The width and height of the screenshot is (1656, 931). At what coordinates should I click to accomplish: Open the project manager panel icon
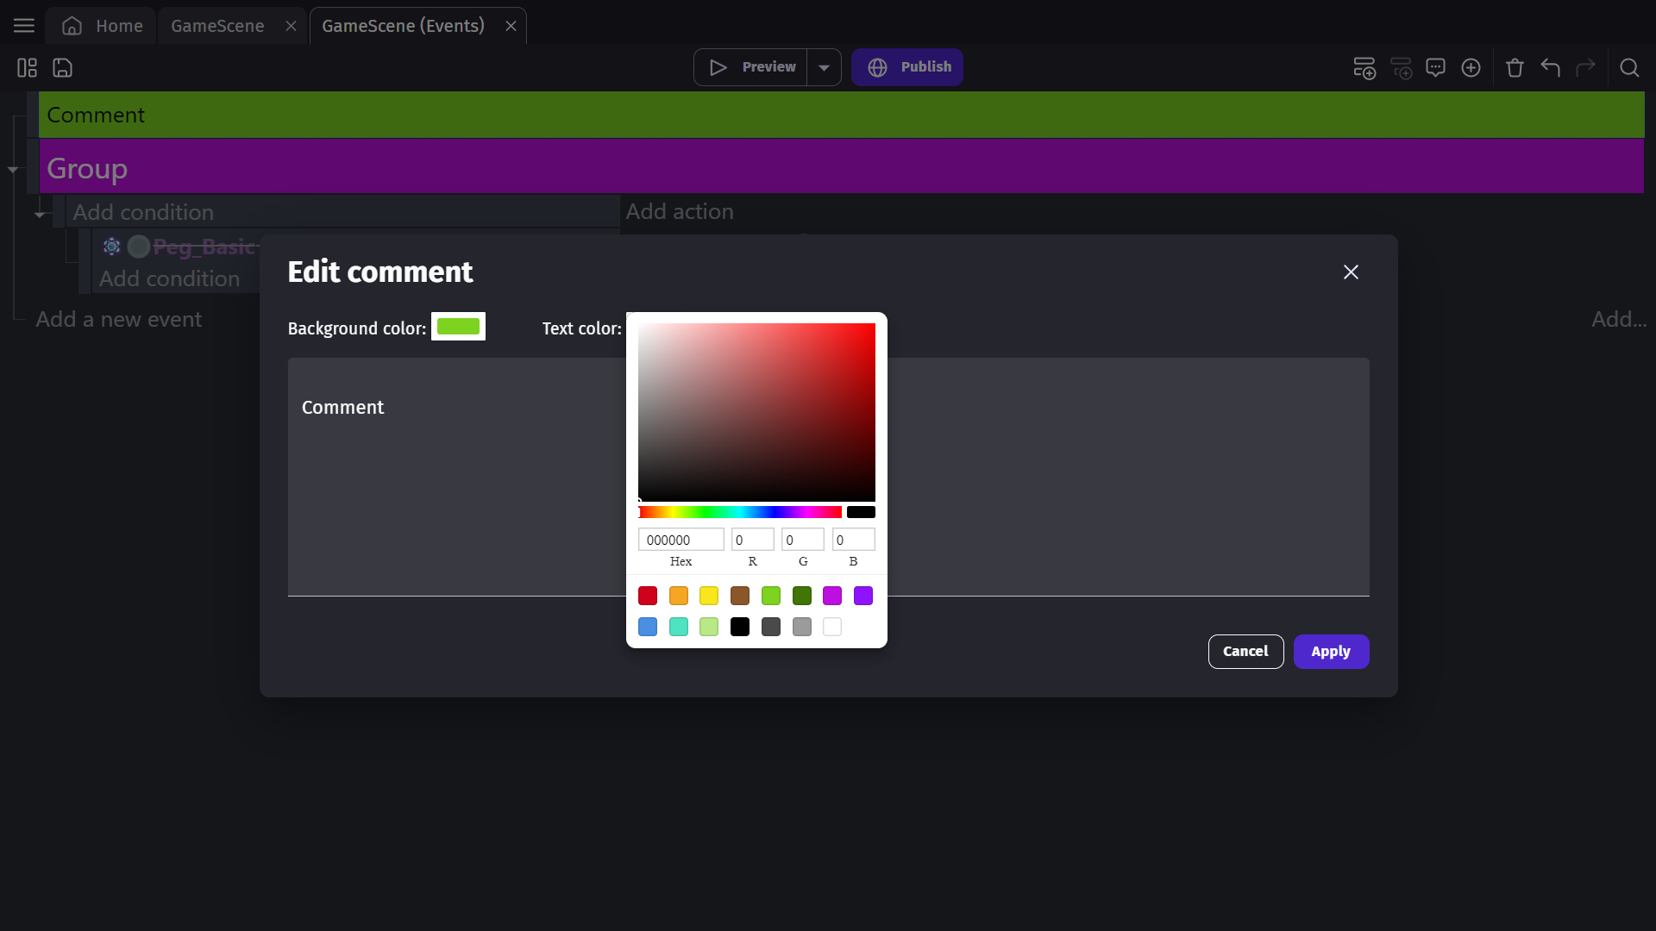27,67
